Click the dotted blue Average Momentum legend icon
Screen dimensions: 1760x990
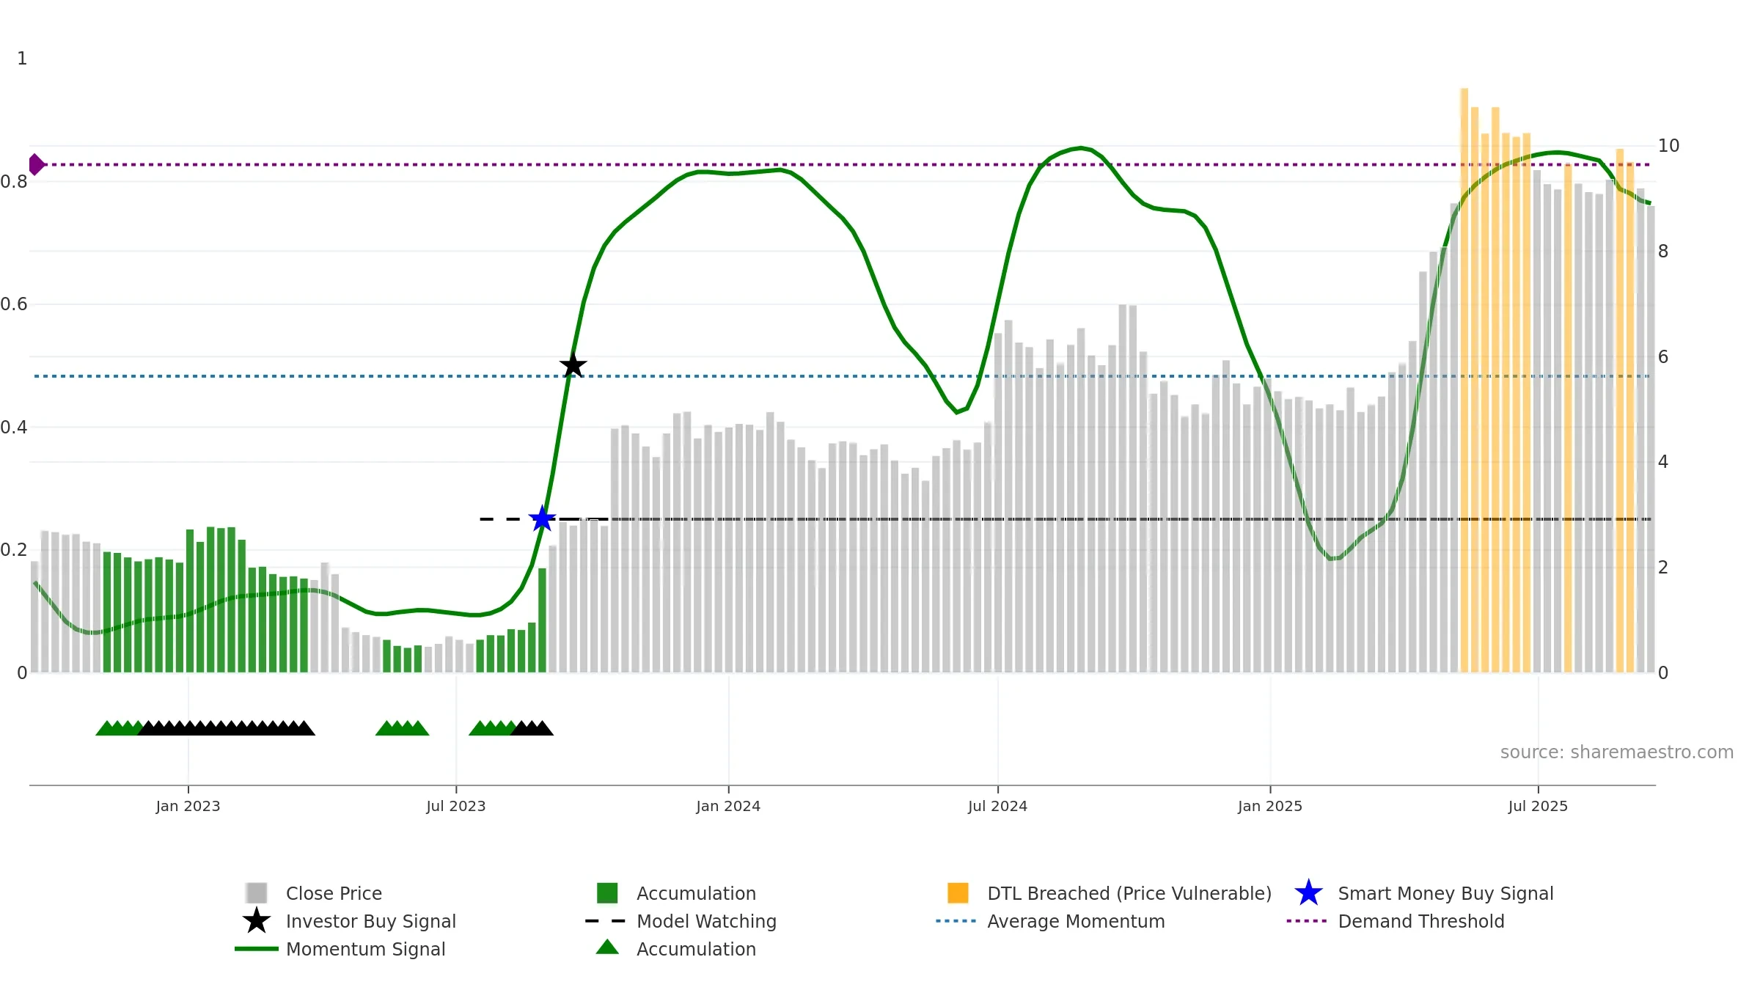[956, 920]
